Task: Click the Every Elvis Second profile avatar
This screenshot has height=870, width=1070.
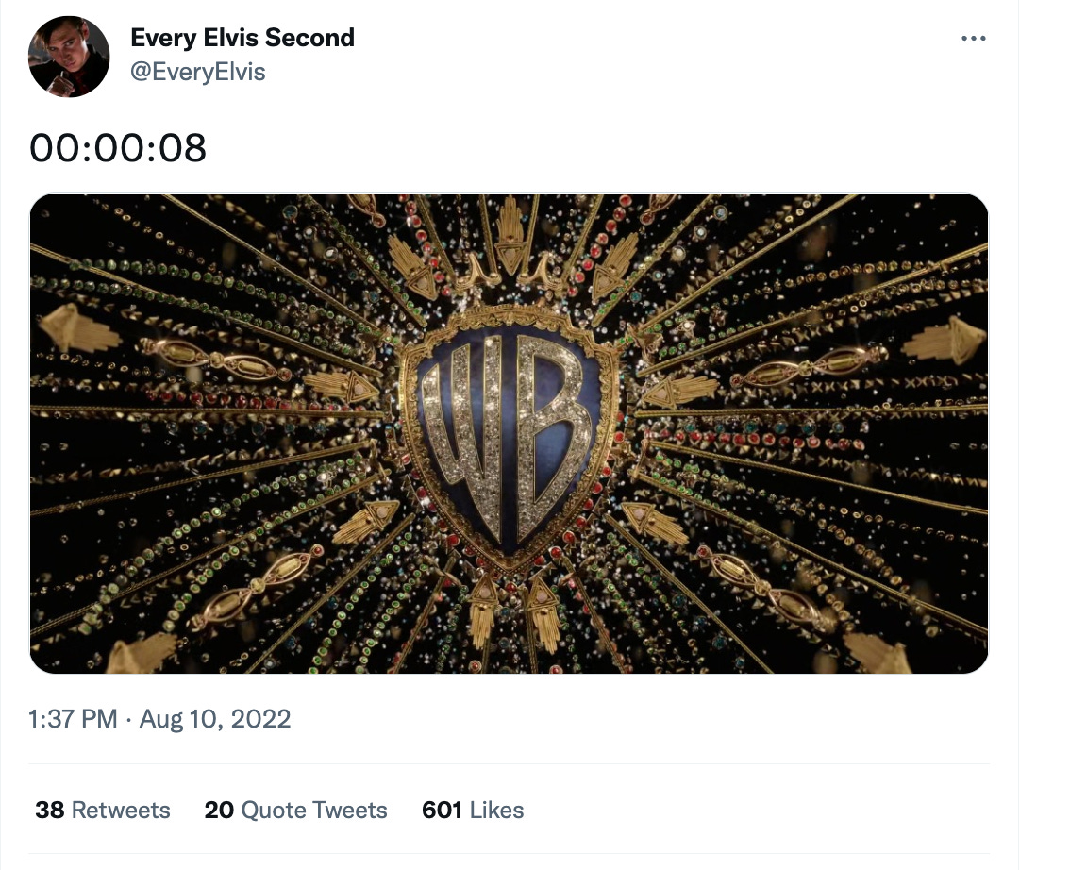Action: [x=69, y=57]
